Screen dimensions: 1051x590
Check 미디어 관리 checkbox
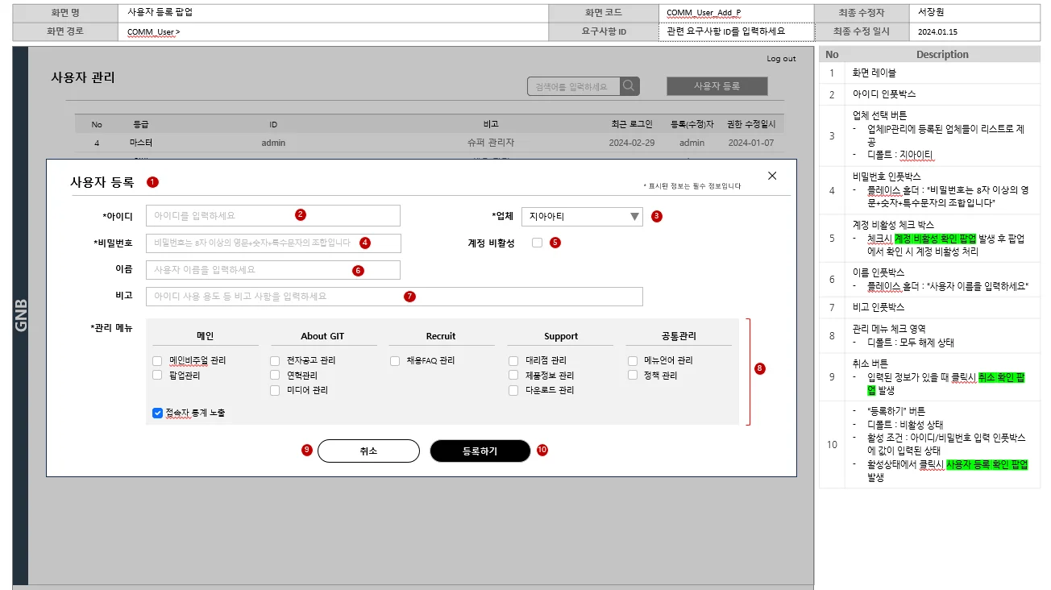point(276,390)
